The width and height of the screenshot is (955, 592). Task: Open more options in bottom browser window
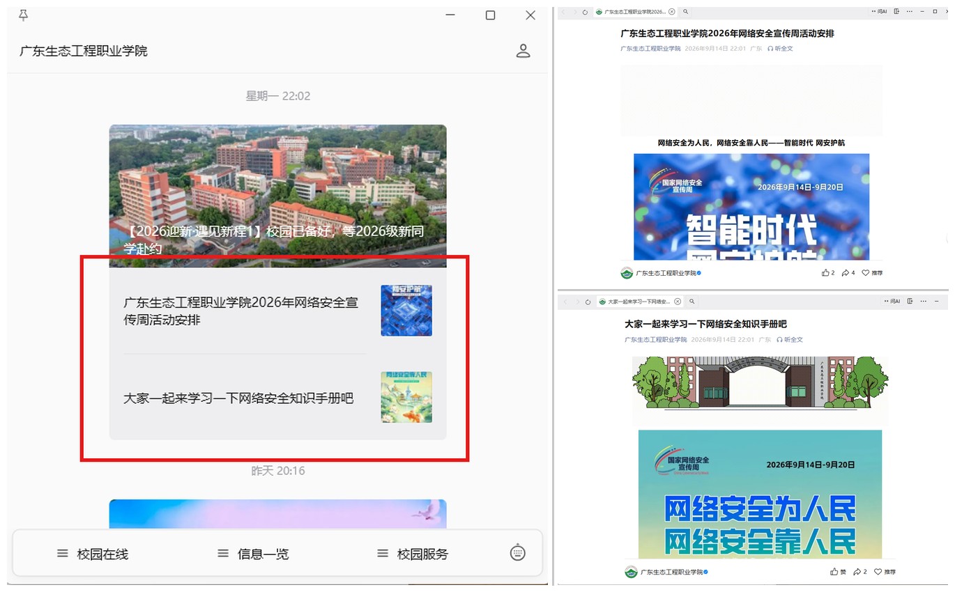[x=924, y=301]
